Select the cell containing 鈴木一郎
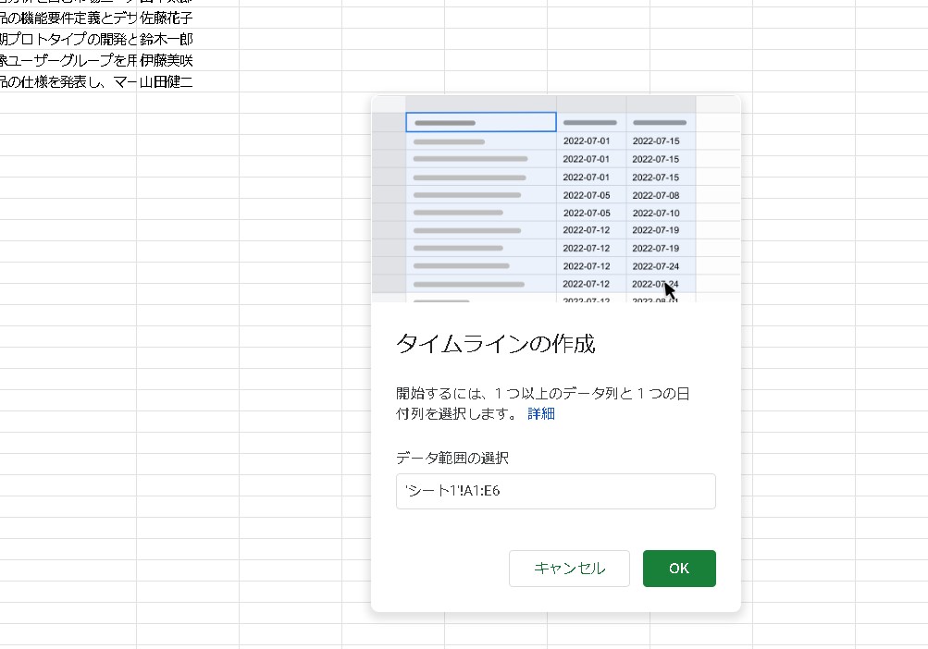 click(167, 39)
